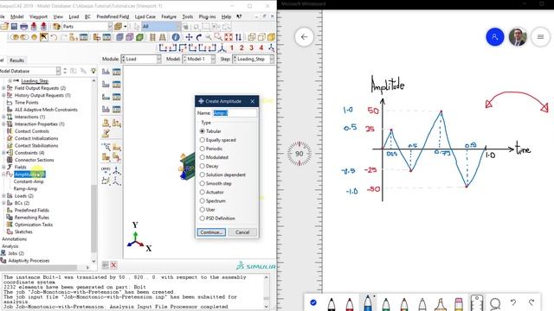
Task: Click the blue invite people icon
Action: pos(494,36)
